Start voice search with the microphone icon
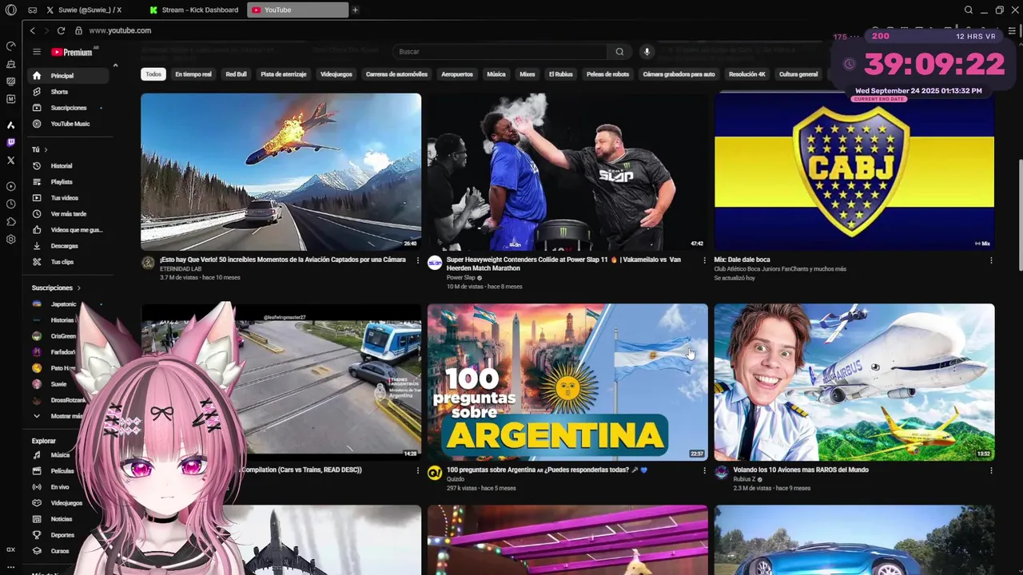This screenshot has height=575, width=1023. (647, 52)
